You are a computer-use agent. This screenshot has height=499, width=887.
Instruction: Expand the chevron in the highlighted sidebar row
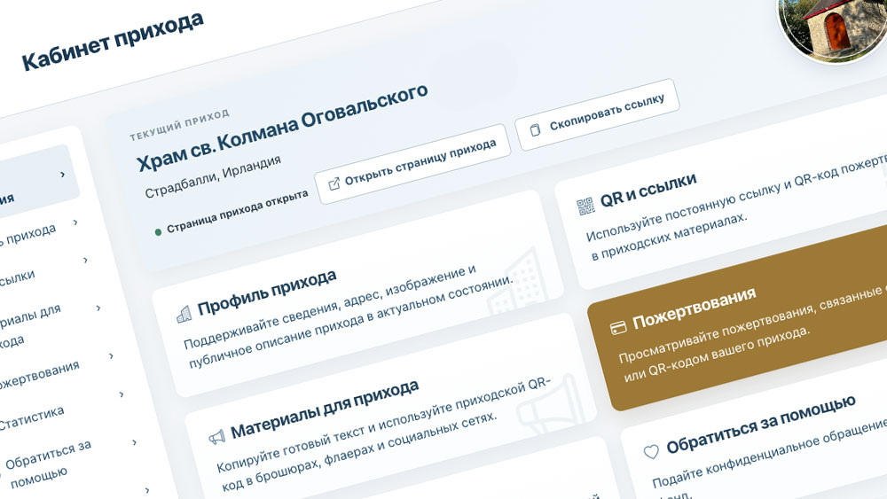pyautogui.click(x=63, y=175)
